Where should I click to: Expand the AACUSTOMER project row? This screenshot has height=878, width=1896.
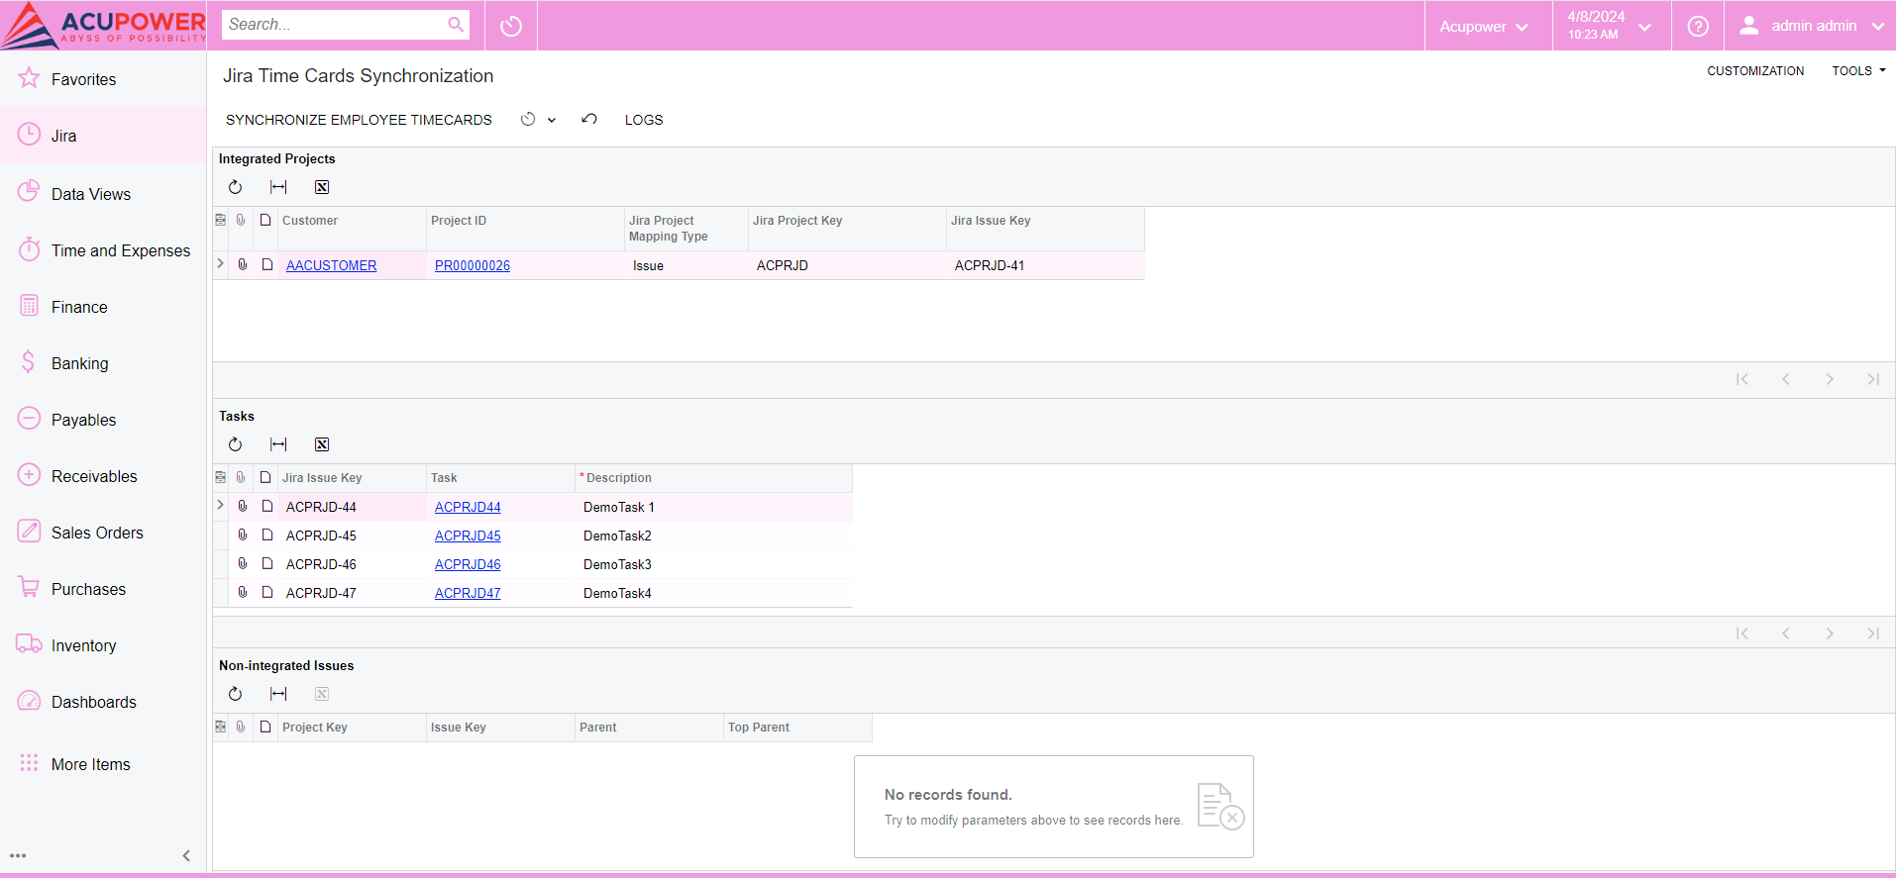[x=221, y=264]
